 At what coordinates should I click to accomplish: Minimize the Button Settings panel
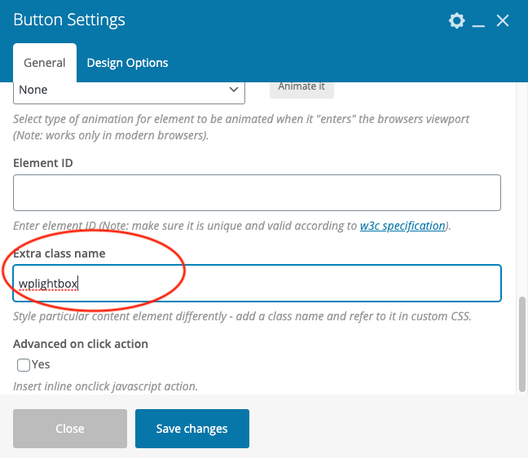(x=478, y=22)
